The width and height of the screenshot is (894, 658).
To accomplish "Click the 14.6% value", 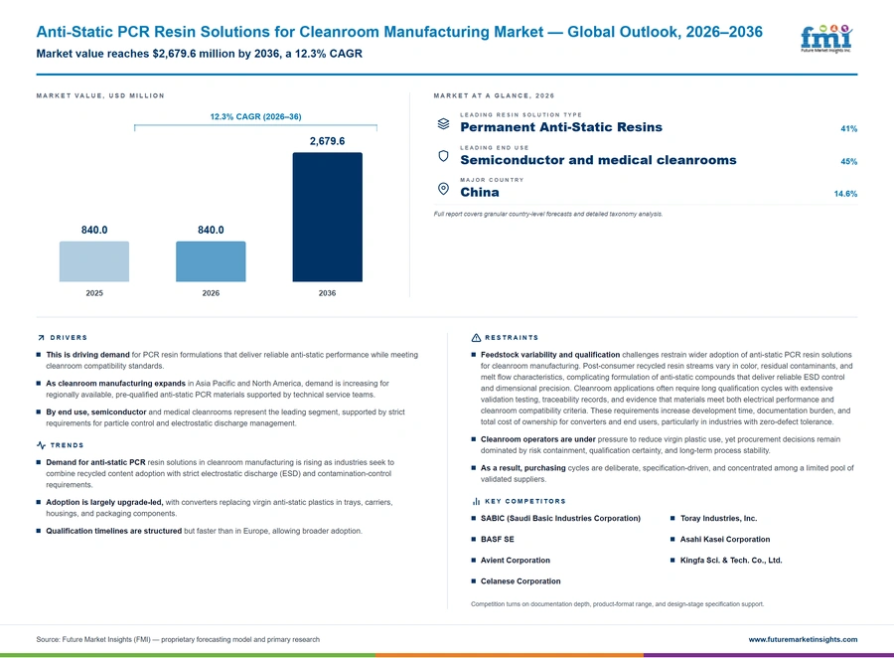I will [x=845, y=194].
